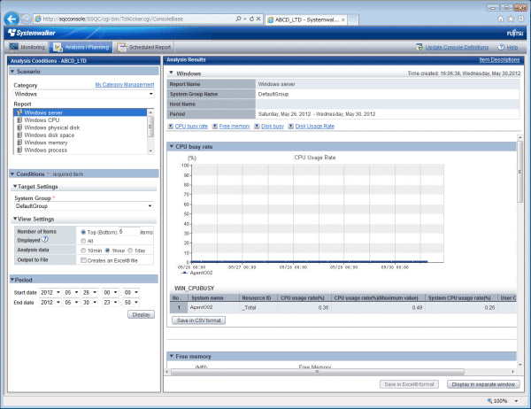Choose 1day analysis data option

[130, 251]
